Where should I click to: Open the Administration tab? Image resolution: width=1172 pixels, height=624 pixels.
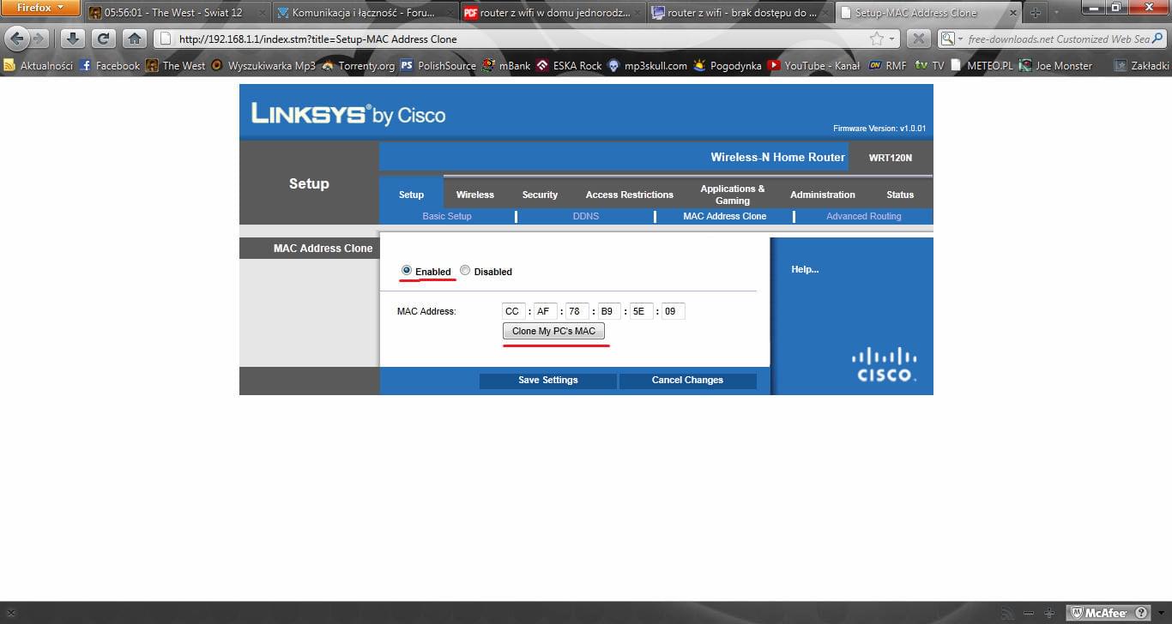(x=823, y=195)
